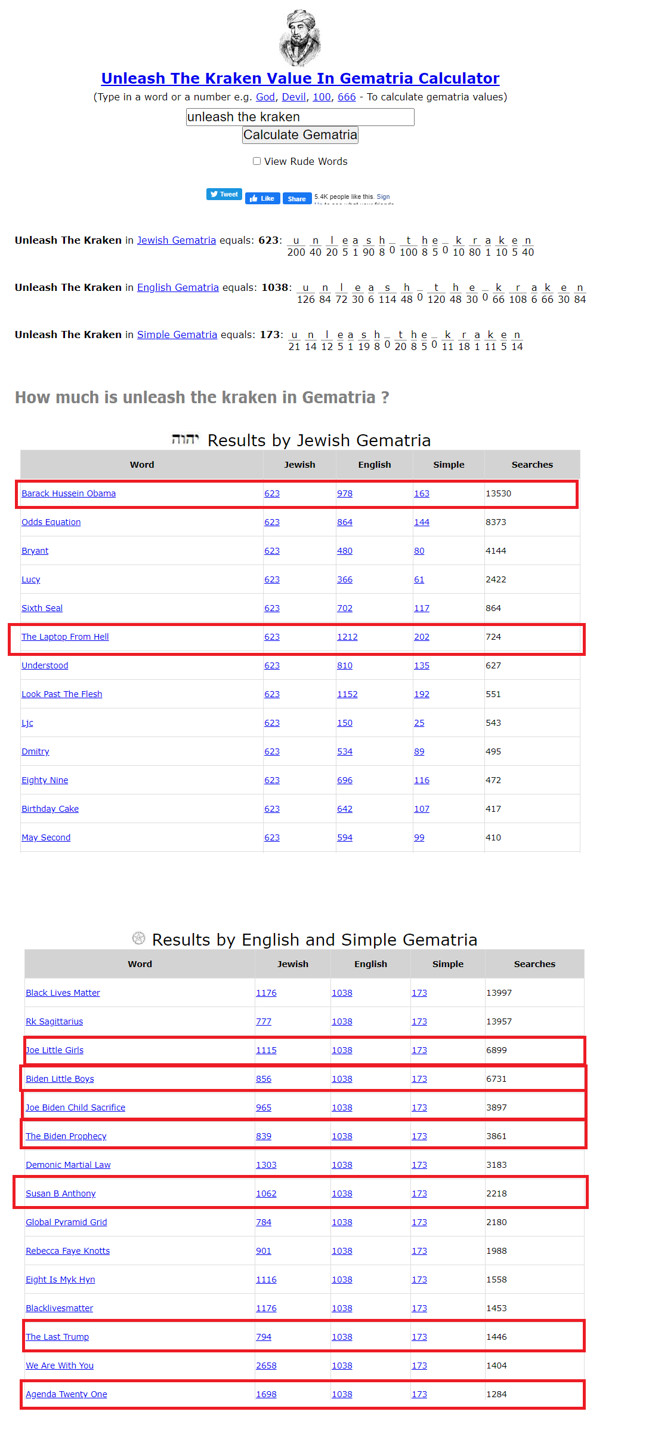Click the God example link
The height and width of the screenshot is (1436, 649).
[x=265, y=97]
